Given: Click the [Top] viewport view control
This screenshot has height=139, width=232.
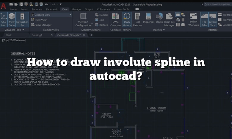Looking at the screenshot, I should click(6, 40).
